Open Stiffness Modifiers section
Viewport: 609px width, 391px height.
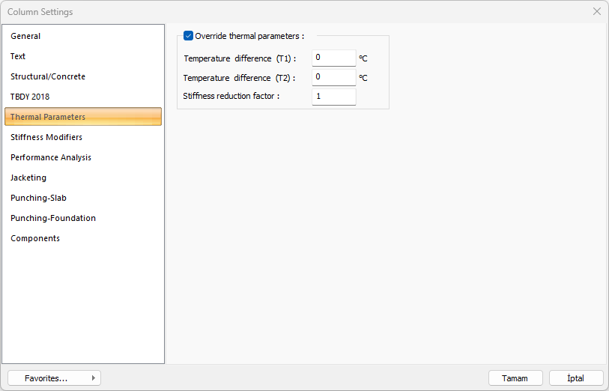point(46,137)
